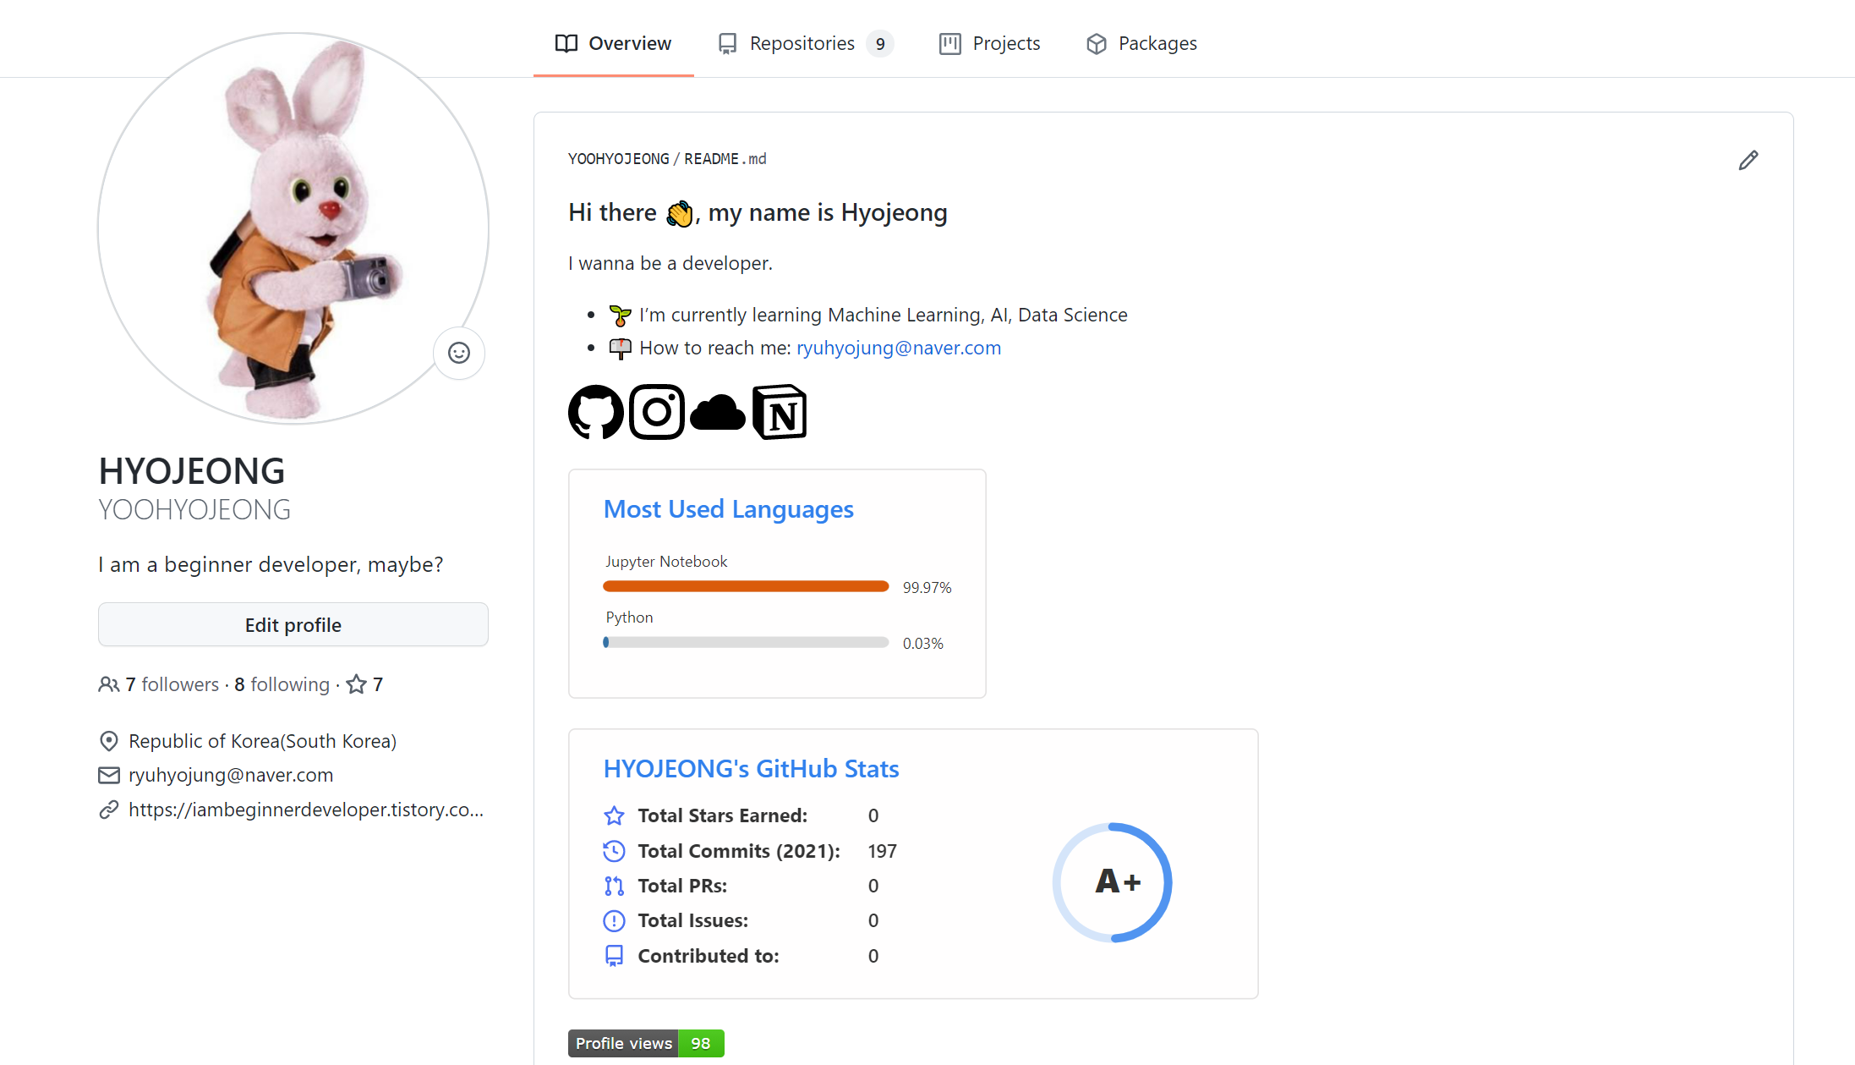This screenshot has height=1065, width=1855.
Task: Click the sidebar email address link
Action: click(230, 775)
